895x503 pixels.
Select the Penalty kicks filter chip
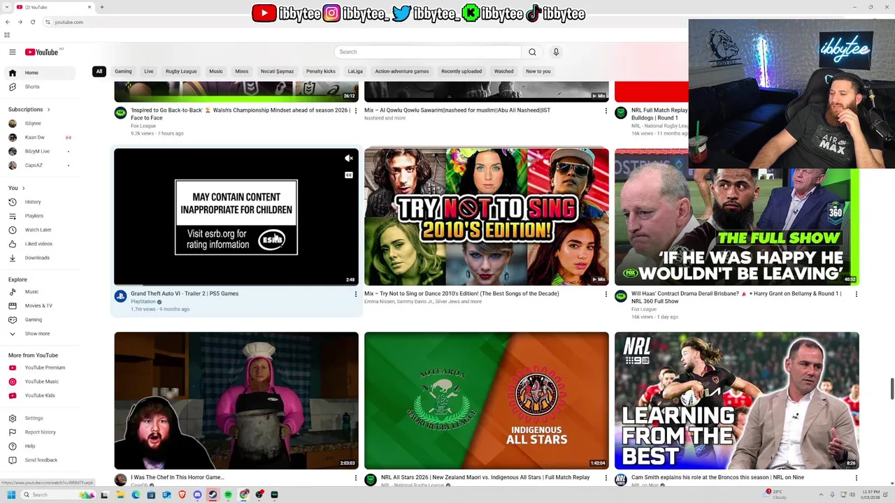321,71
